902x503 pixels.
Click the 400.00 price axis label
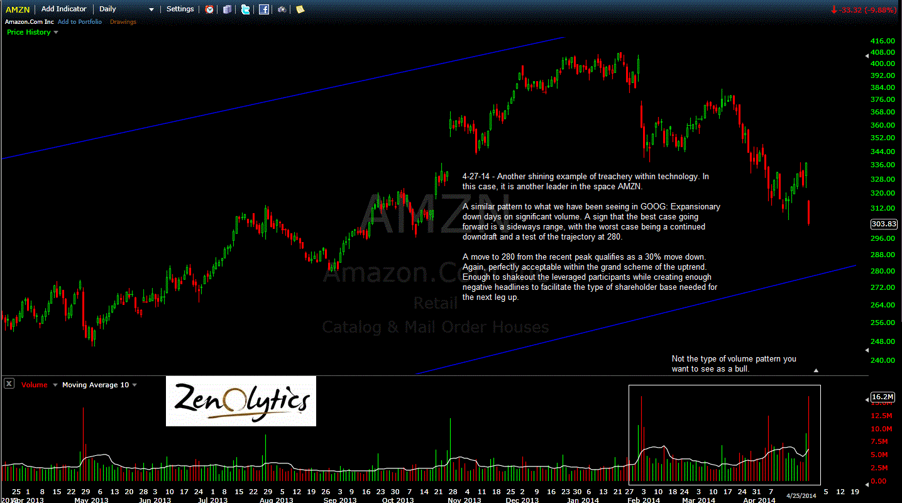[x=884, y=64]
